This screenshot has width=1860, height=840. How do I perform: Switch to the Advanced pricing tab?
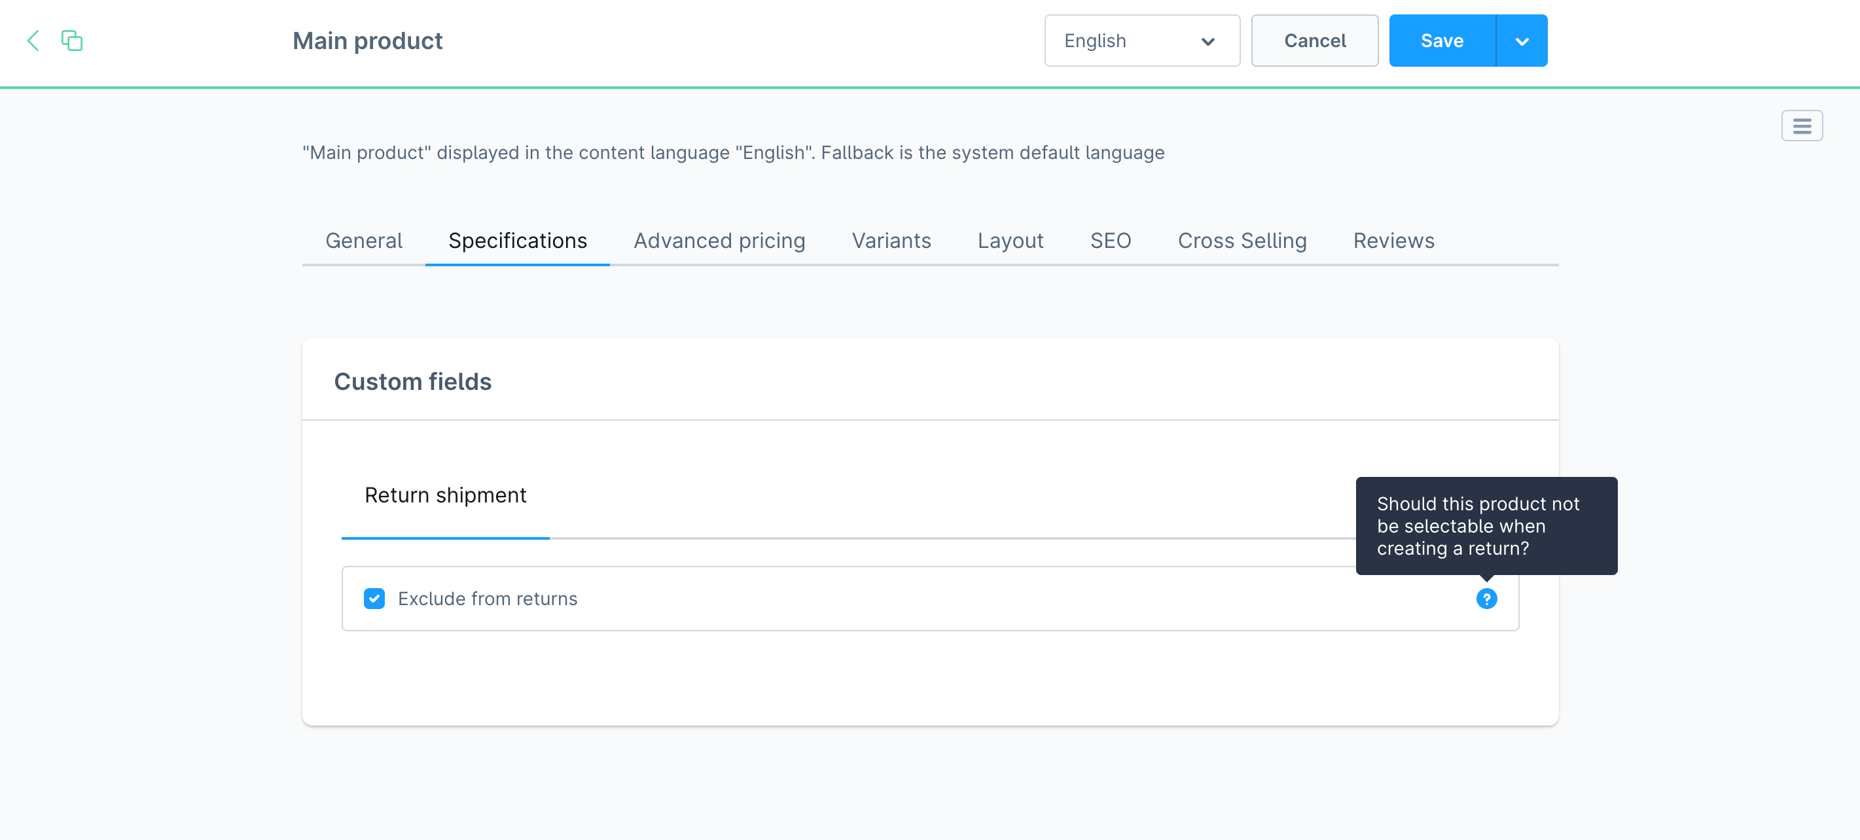(x=720, y=239)
